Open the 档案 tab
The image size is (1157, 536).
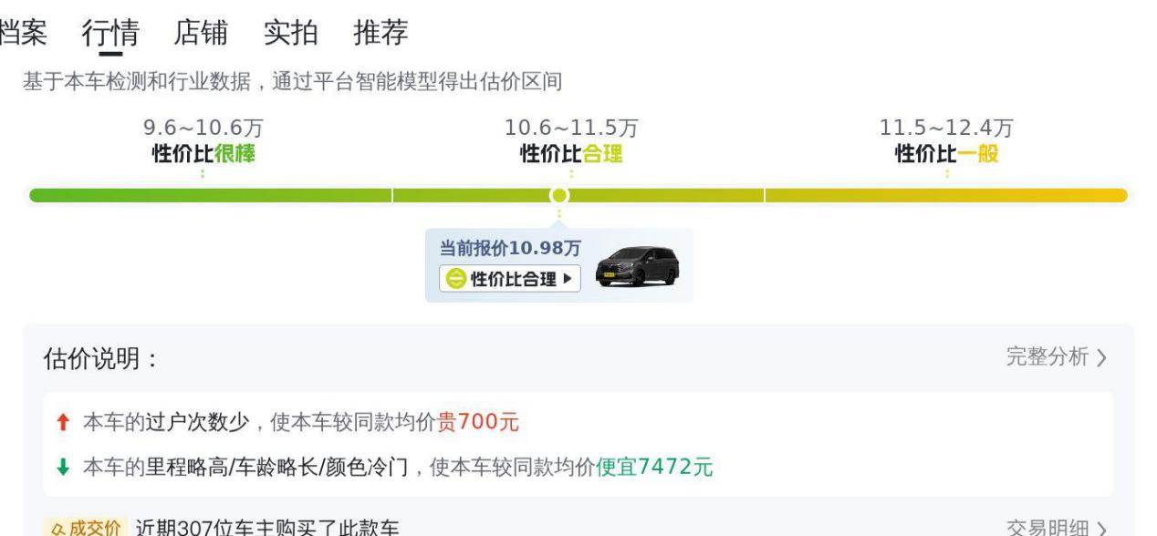coord(22,33)
